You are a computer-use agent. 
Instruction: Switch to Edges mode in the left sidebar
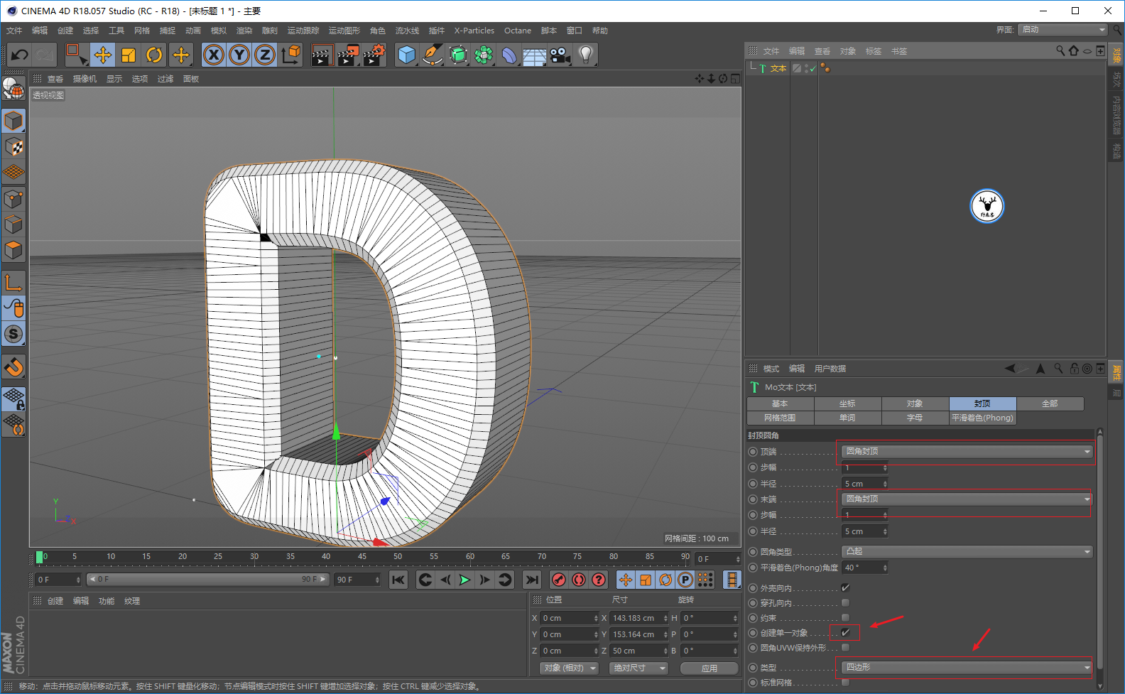coord(13,224)
